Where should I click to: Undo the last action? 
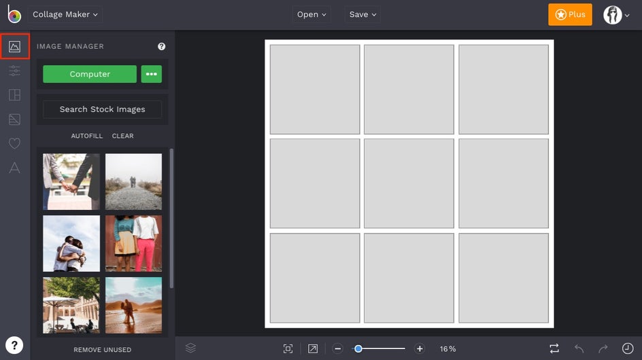[x=579, y=348]
